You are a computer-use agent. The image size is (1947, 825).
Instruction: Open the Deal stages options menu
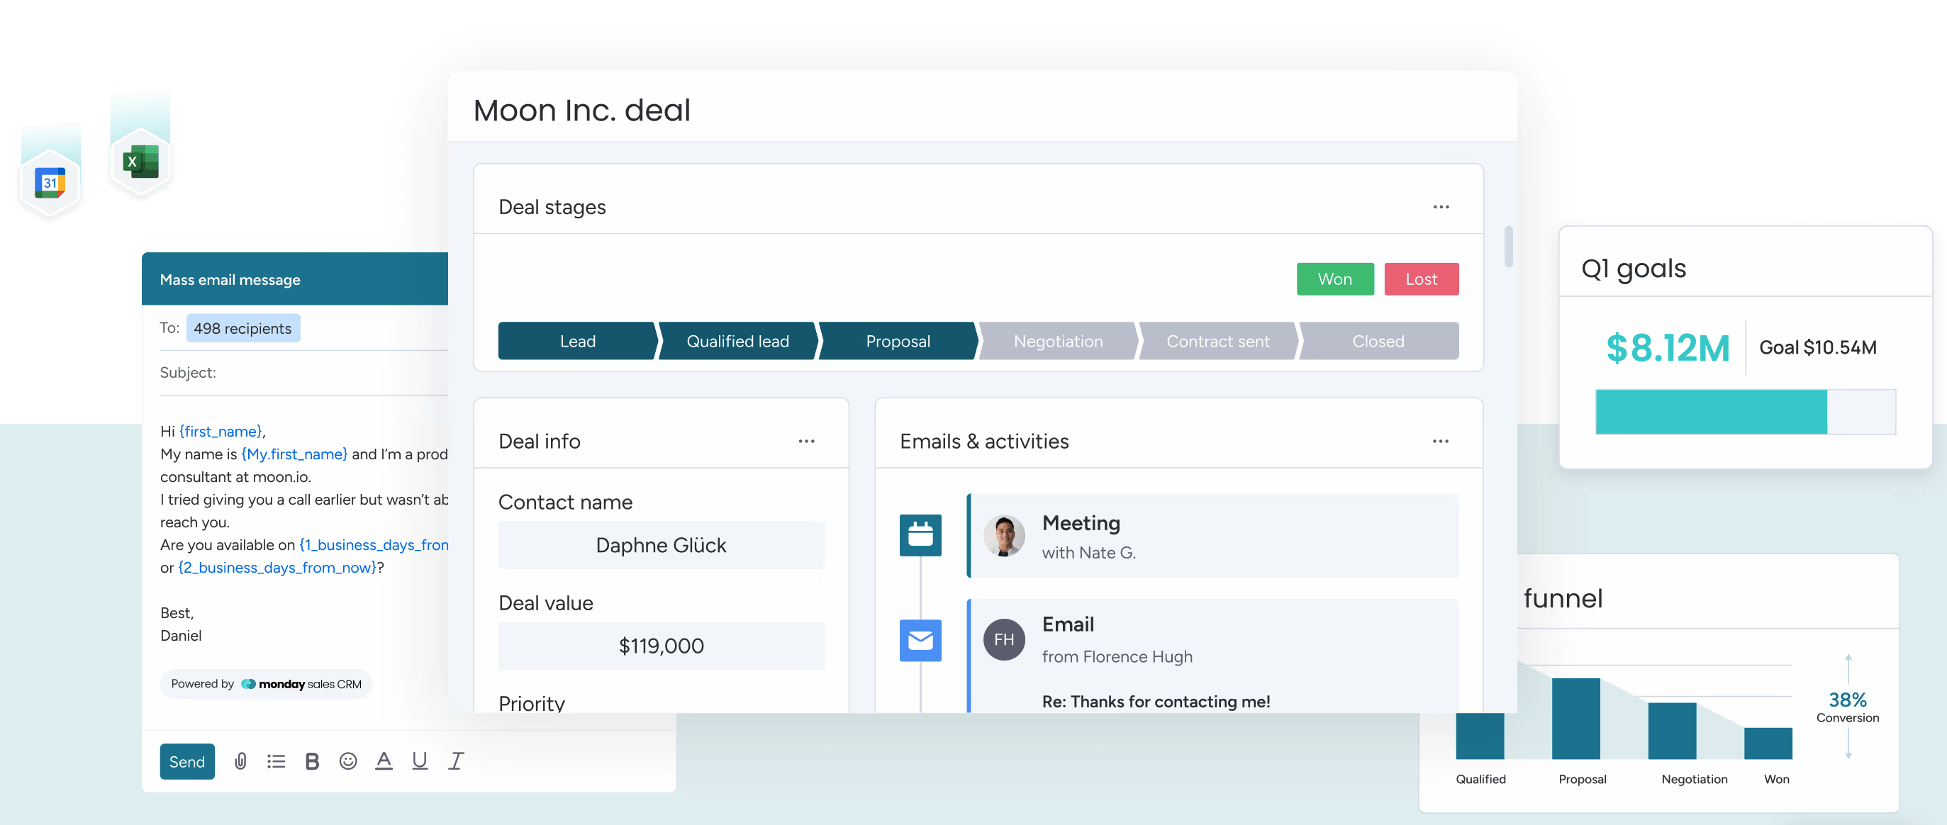pyautogui.click(x=1441, y=206)
